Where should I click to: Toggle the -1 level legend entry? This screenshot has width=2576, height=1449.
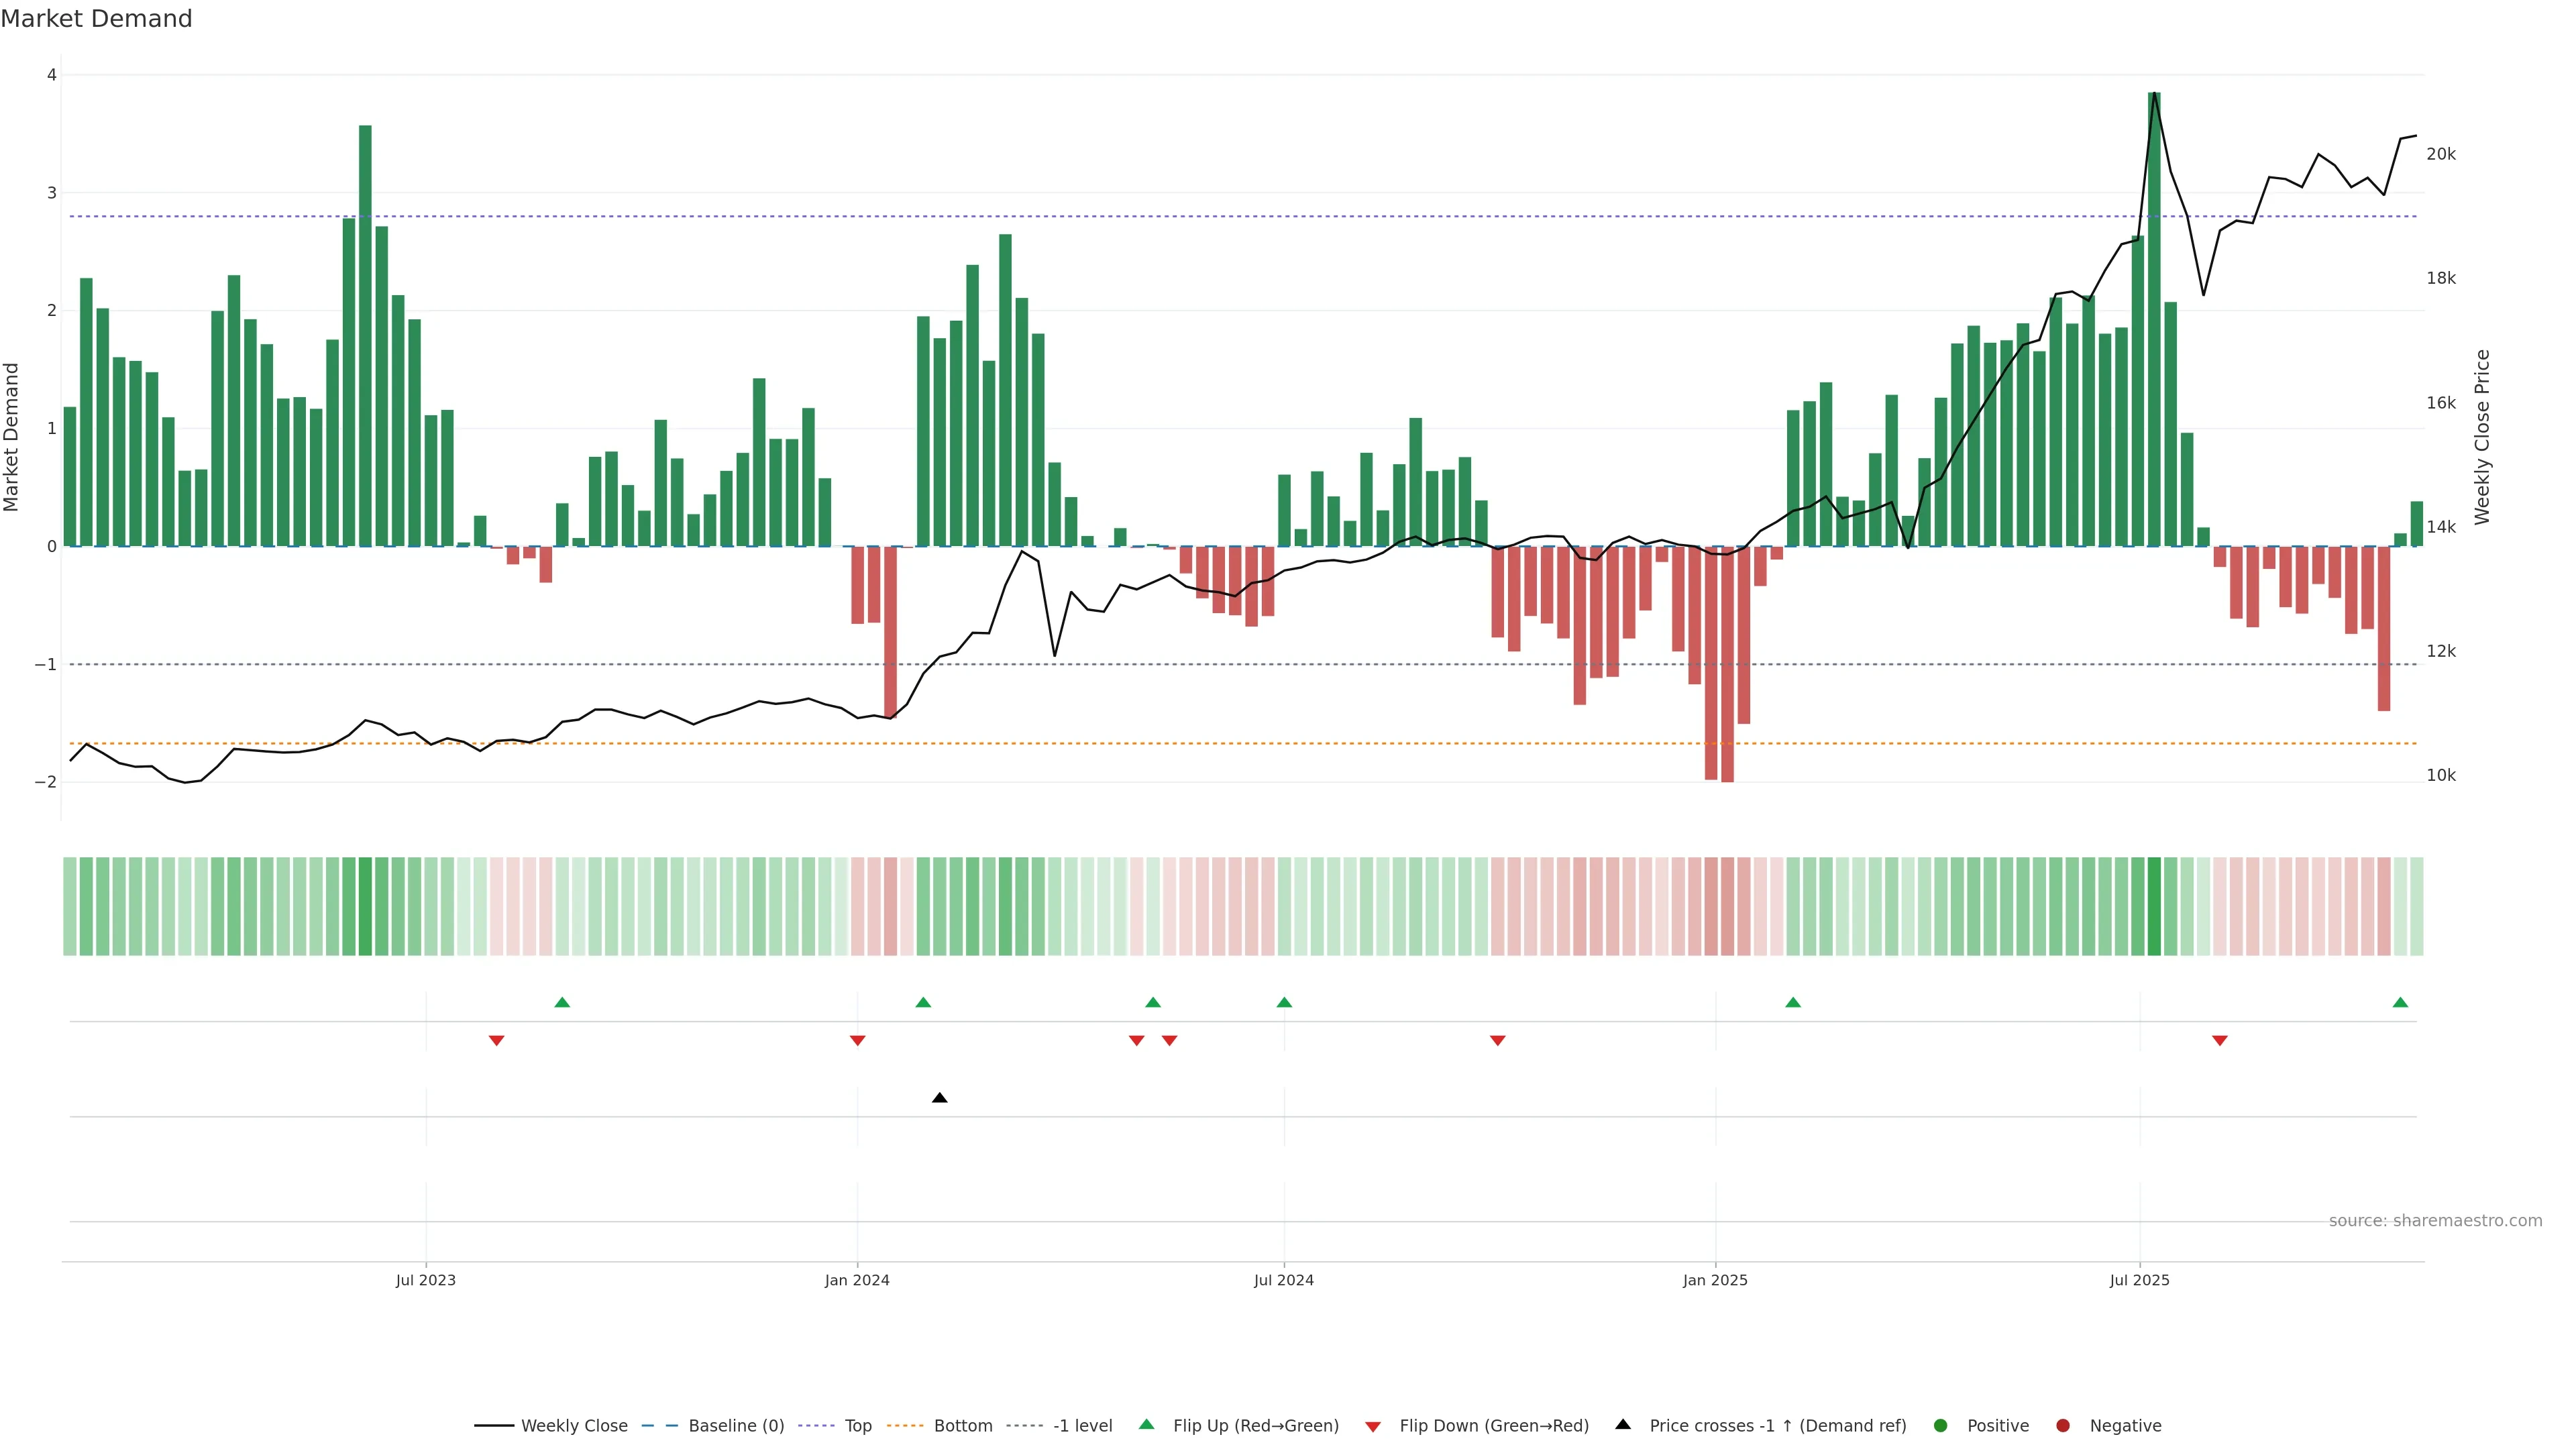[1082, 1426]
